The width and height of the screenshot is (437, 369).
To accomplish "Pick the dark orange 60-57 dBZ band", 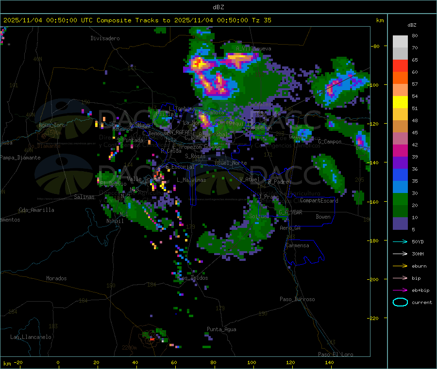I will click(400, 78).
